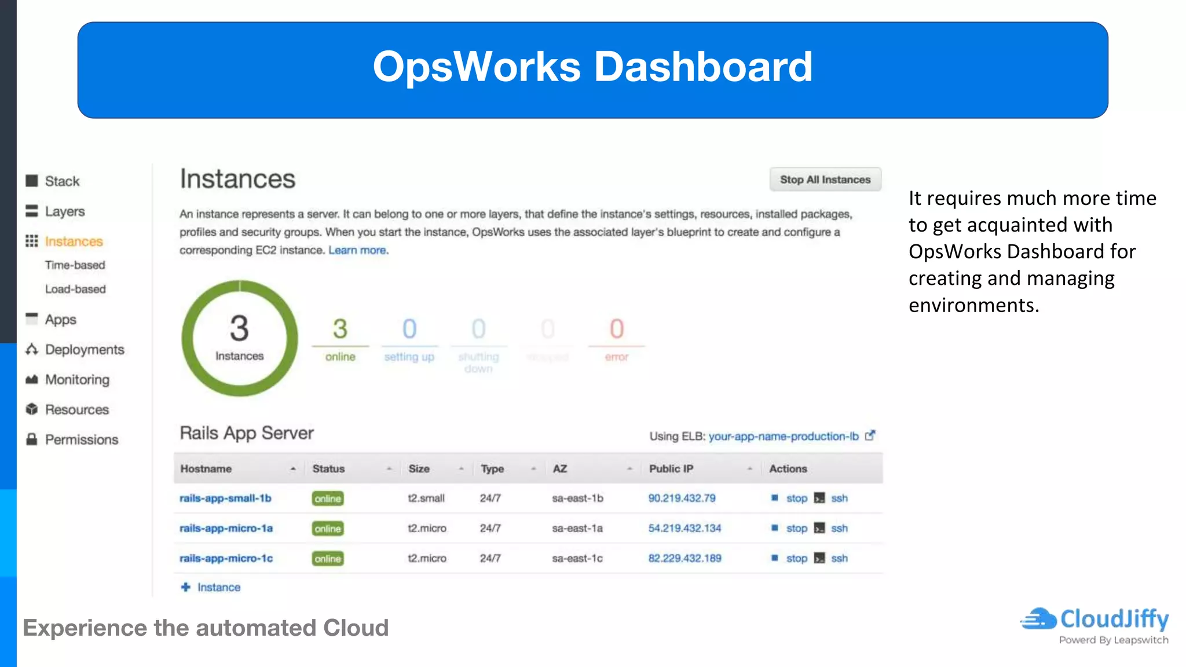Sort table by AZ column
1186x667 pixels.
pyautogui.click(x=593, y=468)
